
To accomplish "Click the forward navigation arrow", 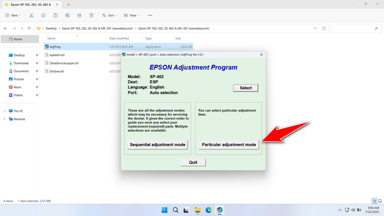I will [x=14, y=28].
